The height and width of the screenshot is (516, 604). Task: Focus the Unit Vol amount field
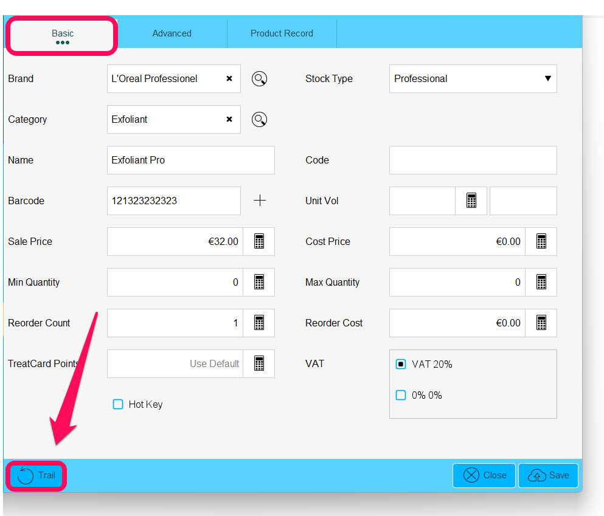pyautogui.click(x=423, y=201)
